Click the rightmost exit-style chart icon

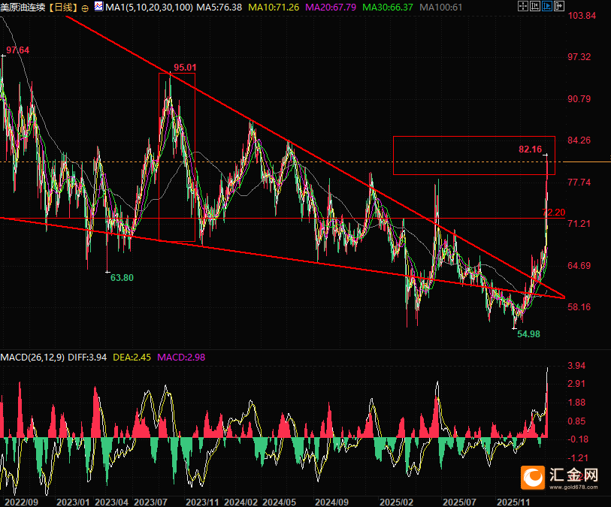(x=559, y=6)
